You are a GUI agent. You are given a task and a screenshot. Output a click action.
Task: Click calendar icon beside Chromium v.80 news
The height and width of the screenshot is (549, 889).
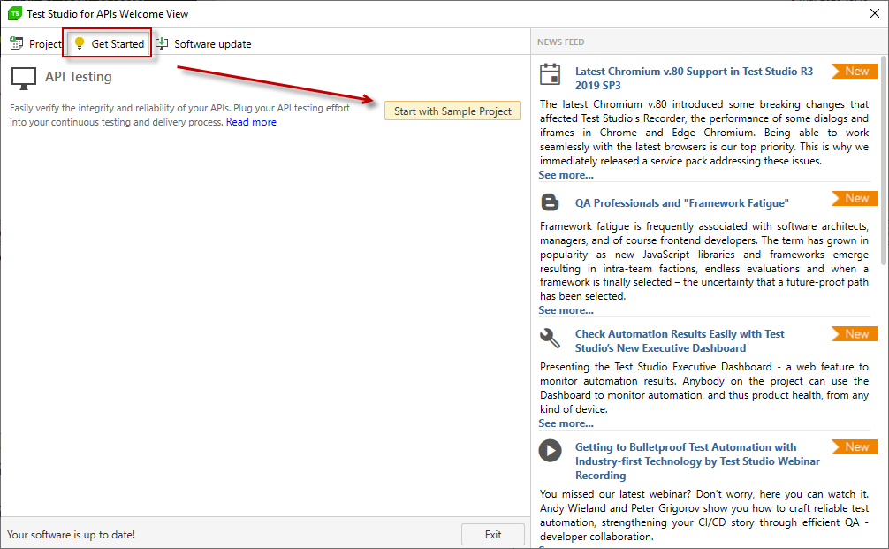[x=550, y=74]
